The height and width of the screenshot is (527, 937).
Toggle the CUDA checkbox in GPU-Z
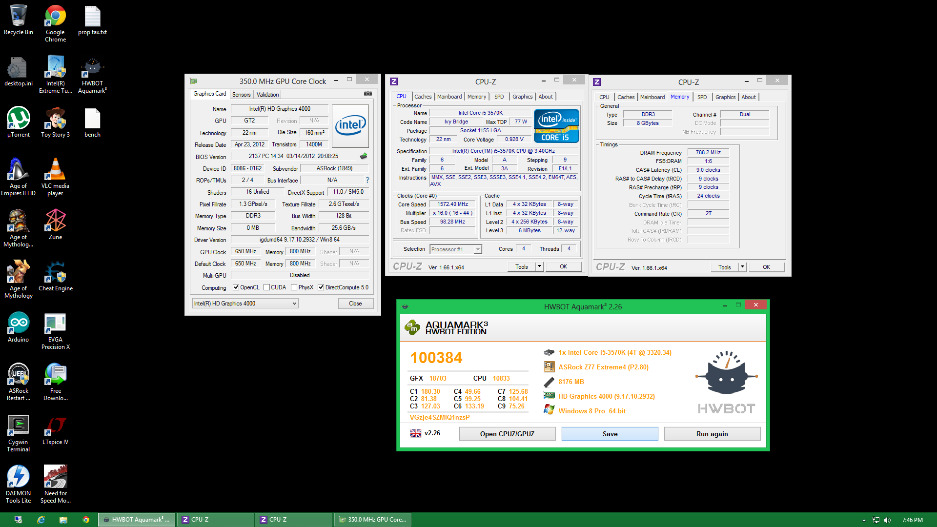tap(267, 287)
